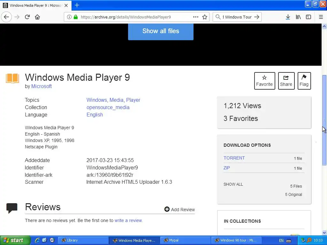Go back to the previous page
Image resolution: width=327 pixels, height=245 pixels.
6,17
